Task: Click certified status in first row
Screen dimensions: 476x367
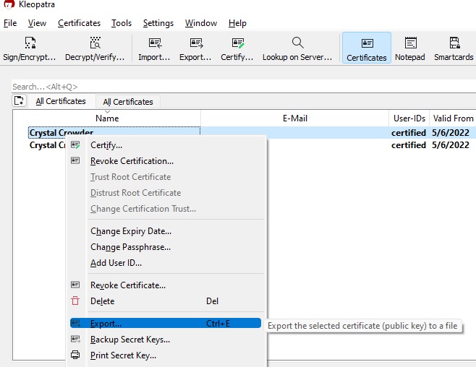Action: click(x=408, y=133)
